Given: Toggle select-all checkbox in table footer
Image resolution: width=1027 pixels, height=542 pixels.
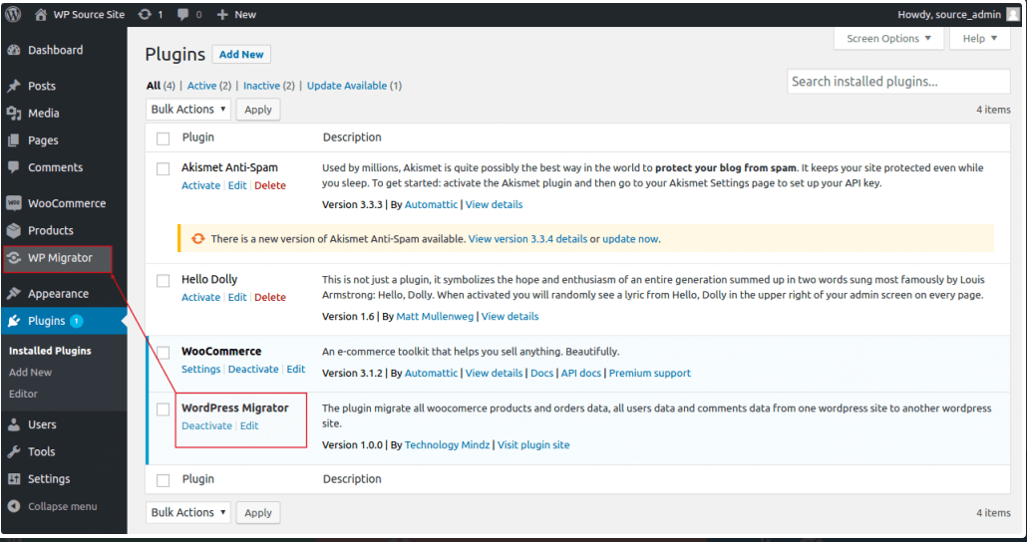Looking at the screenshot, I should pos(164,480).
